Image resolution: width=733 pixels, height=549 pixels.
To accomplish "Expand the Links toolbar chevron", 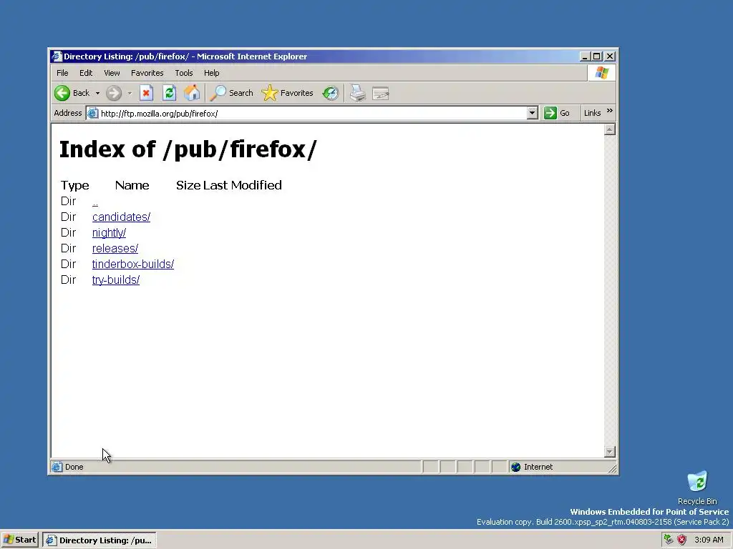I will coord(610,111).
